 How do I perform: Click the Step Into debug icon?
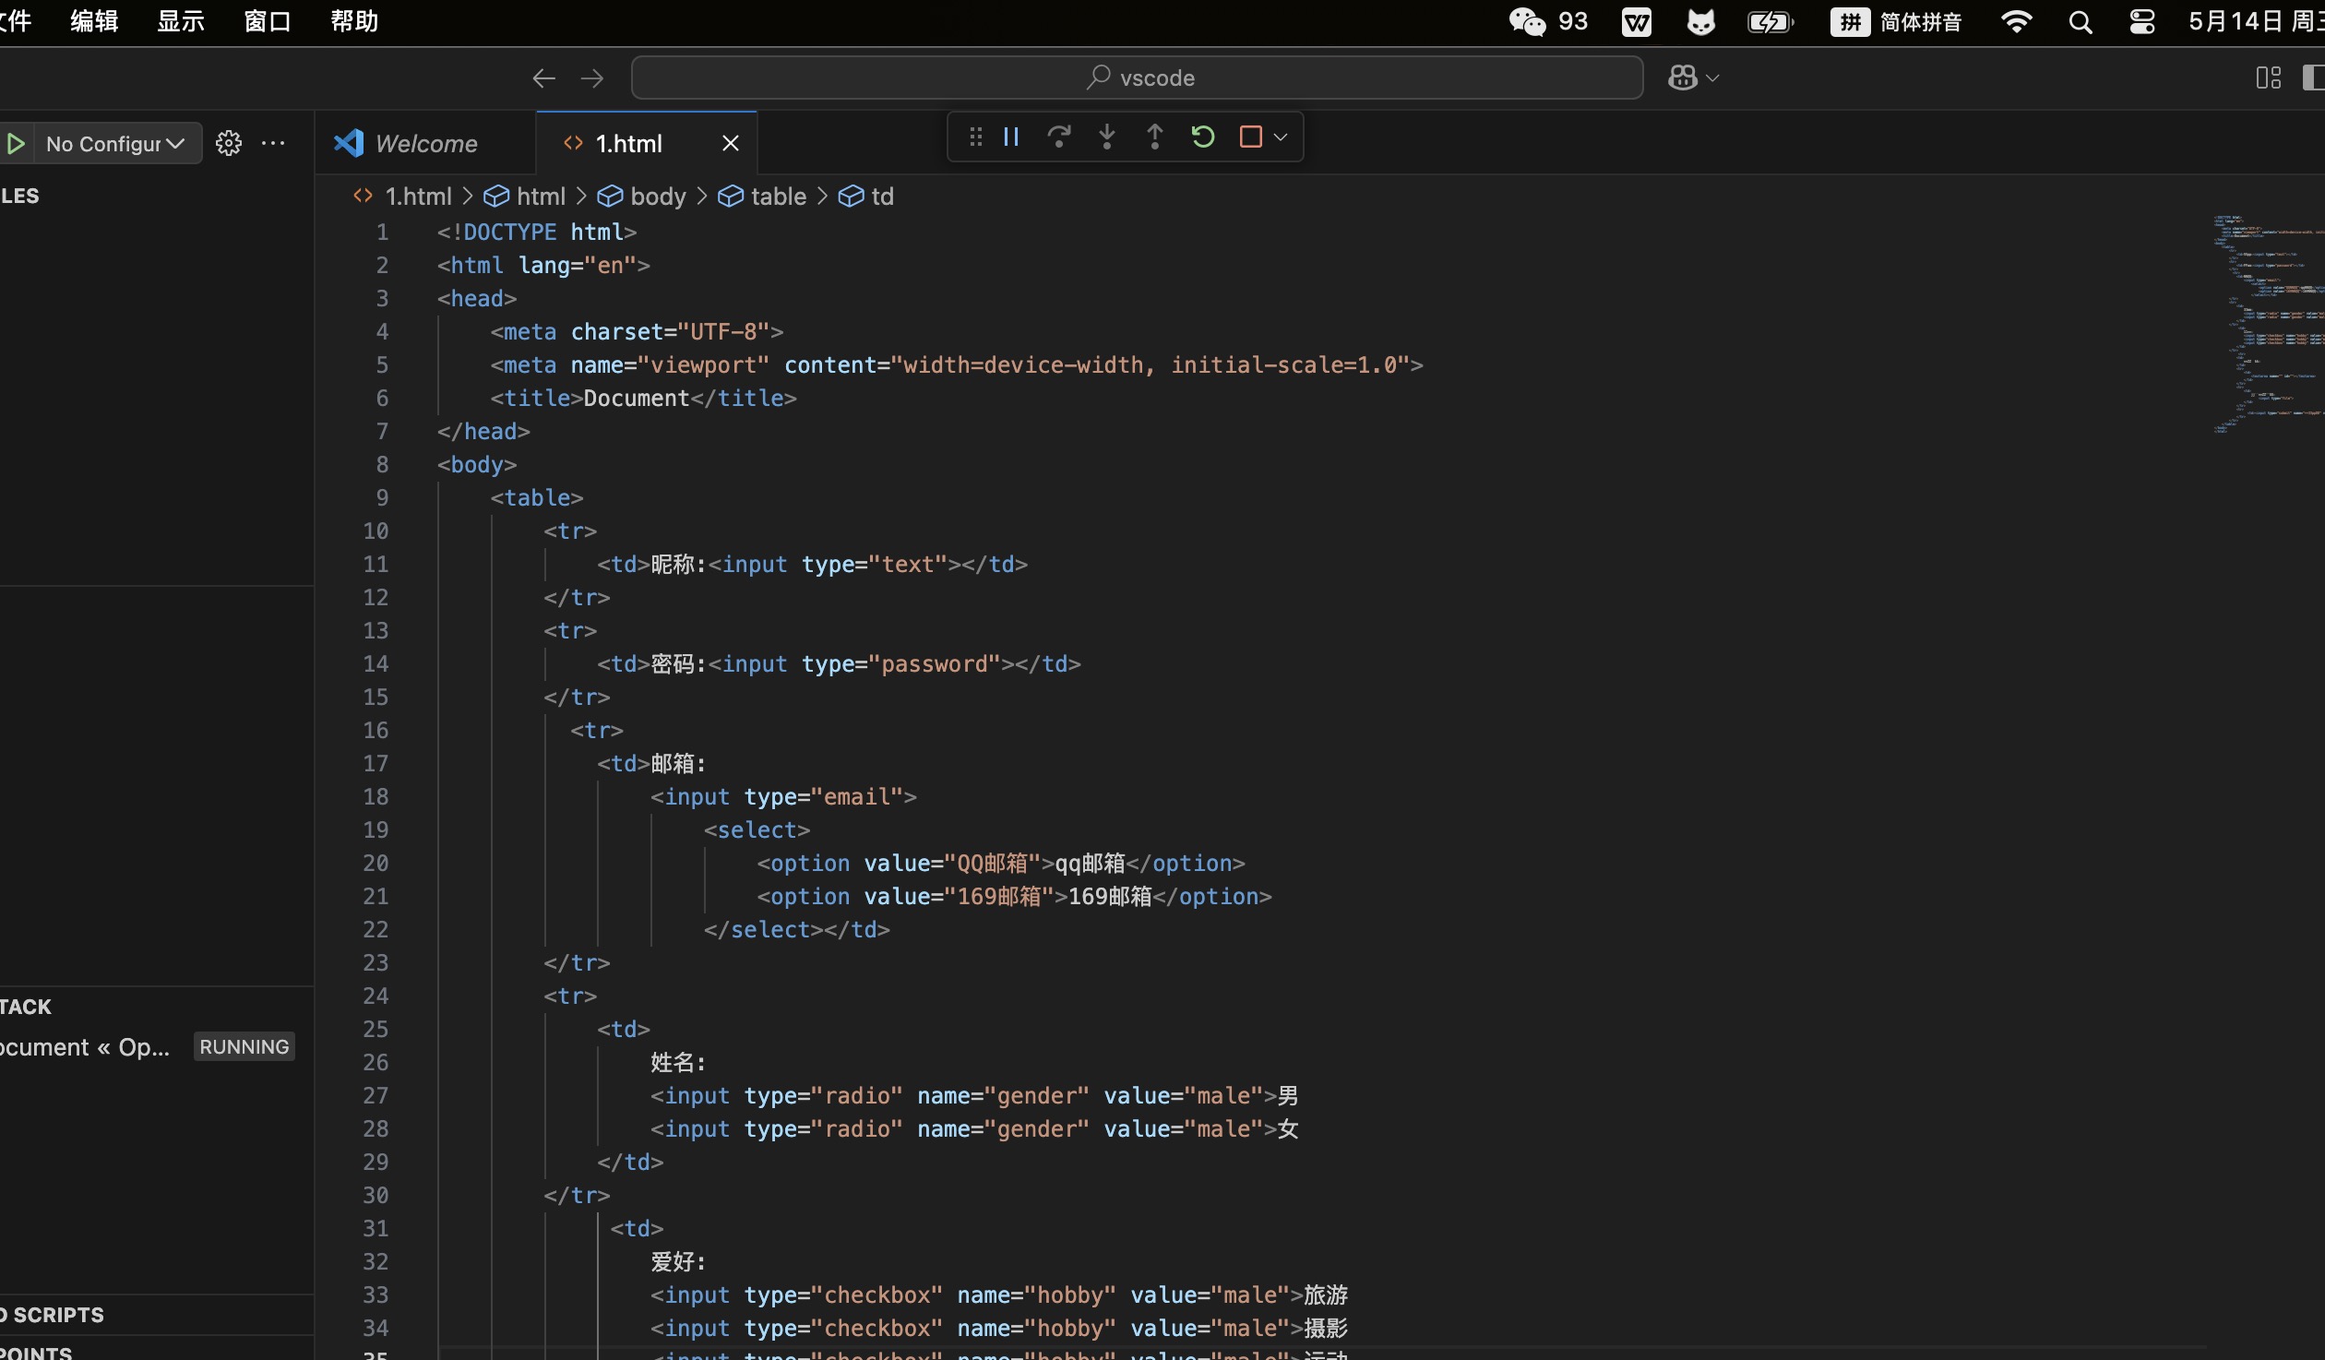click(1106, 137)
